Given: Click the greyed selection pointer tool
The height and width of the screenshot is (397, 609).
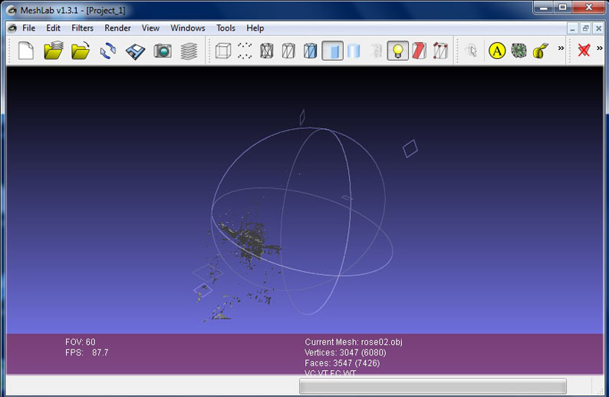Looking at the screenshot, I should tap(471, 51).
